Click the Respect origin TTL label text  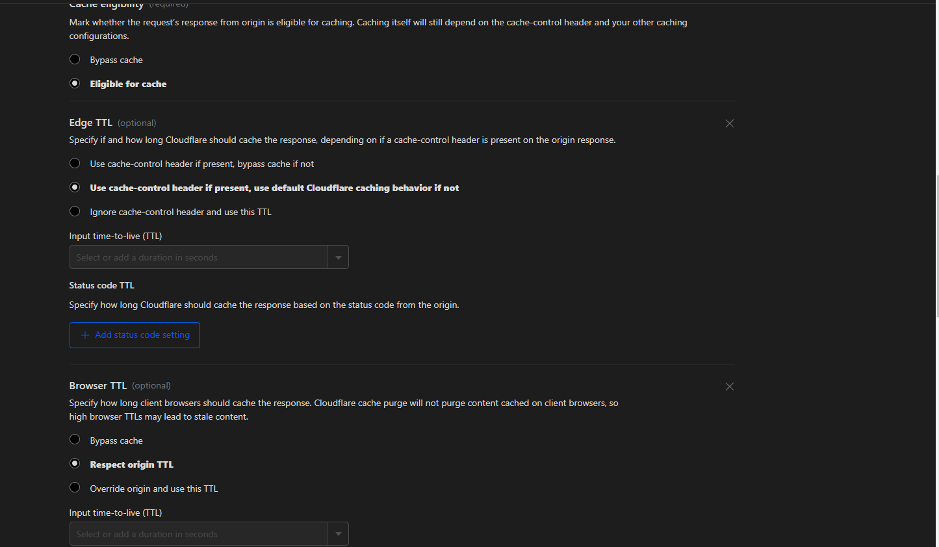click(x=131, y=464)
